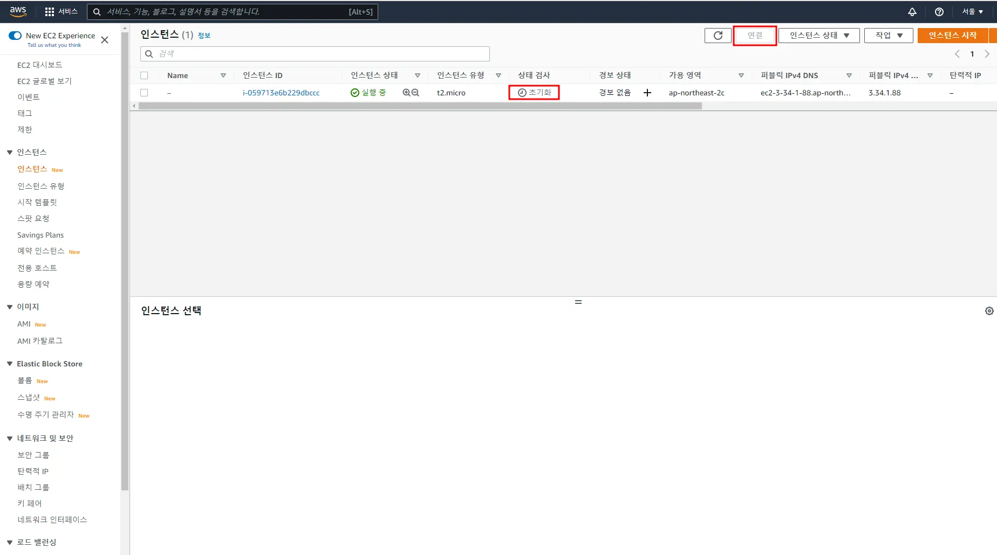Open the Actions dropdown button
The width and height of the screenshot is (997, 555).
pos(889,36)
